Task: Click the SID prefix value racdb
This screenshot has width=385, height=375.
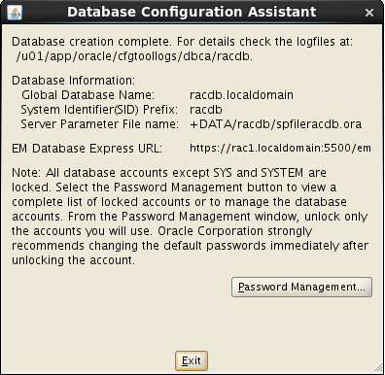Action: coord(206,110)
